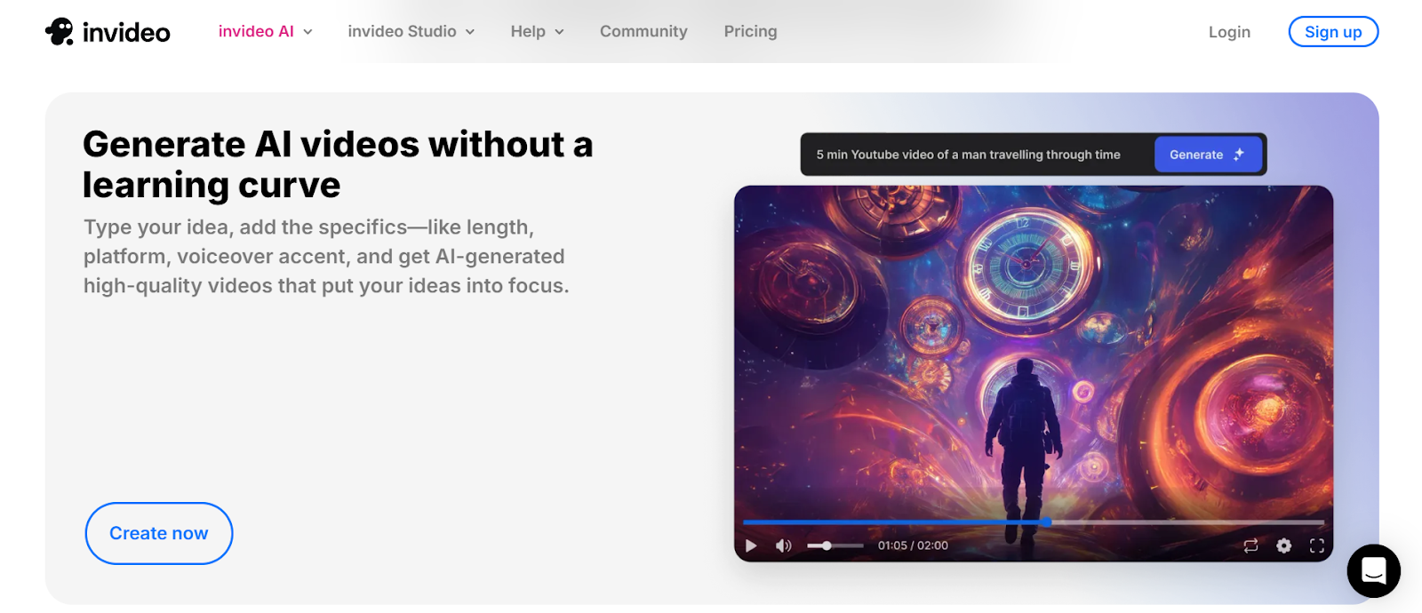The image size is (1422, 613).
Task: Open the video settings gear
Action: click(x=1283, y=545)
